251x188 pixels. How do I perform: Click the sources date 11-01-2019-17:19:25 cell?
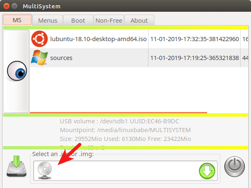pyautogui.click(x=194, y=58)
